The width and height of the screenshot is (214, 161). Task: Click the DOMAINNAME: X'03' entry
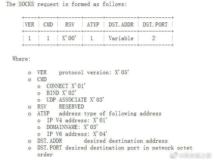click(x=72, y=127)
